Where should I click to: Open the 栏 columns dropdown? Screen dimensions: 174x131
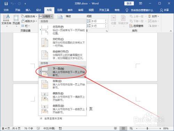pyautogui.click(x=25, y=26)
